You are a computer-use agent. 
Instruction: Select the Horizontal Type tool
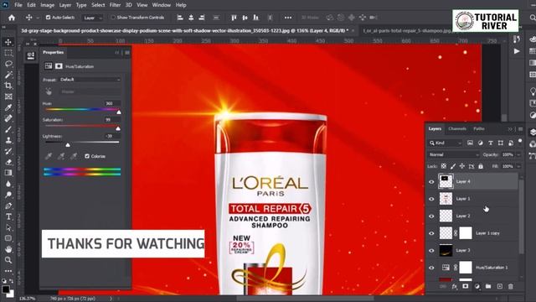tap(8, 216)
